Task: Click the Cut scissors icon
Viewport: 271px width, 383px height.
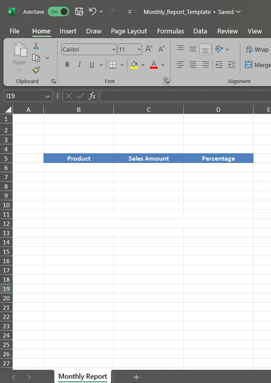Action: 36,46
